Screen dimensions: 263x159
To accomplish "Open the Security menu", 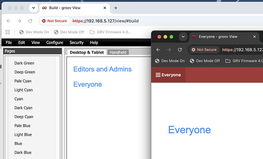I will pyautogui.click(x=77, y=42).
